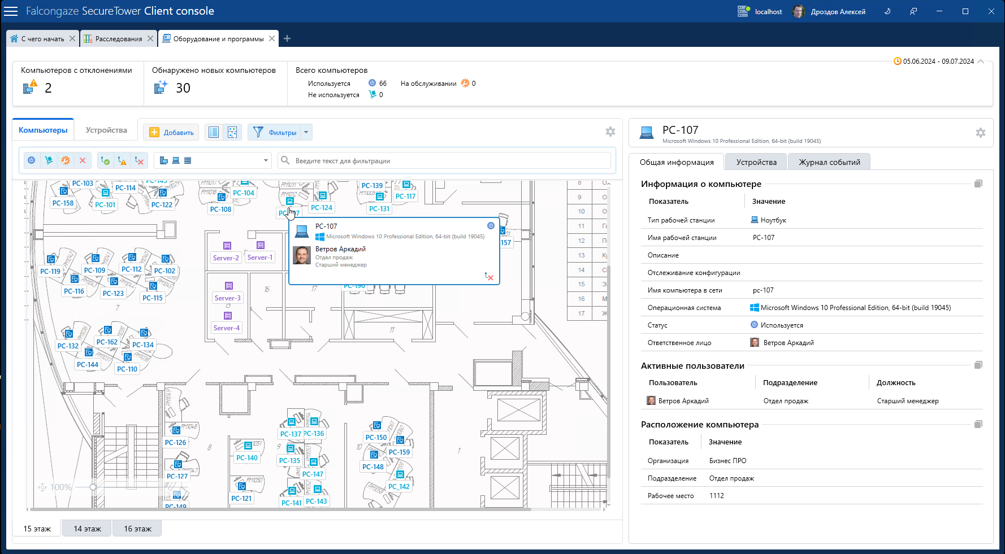Click the computers with deviations warning icon
Image resolution: width=1005 pixels, height=554 pixels.
click(29, 87)
